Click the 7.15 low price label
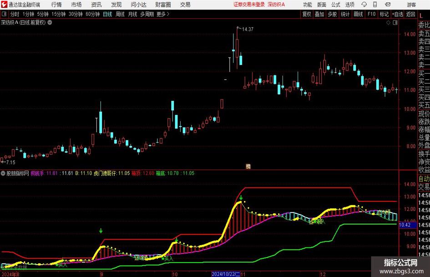Image resolution: width=430 pixels, height=277 pixels. coord(11,162)
